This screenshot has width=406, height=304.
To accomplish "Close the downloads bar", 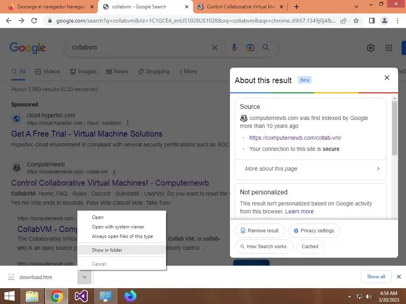I will (399, 277).
